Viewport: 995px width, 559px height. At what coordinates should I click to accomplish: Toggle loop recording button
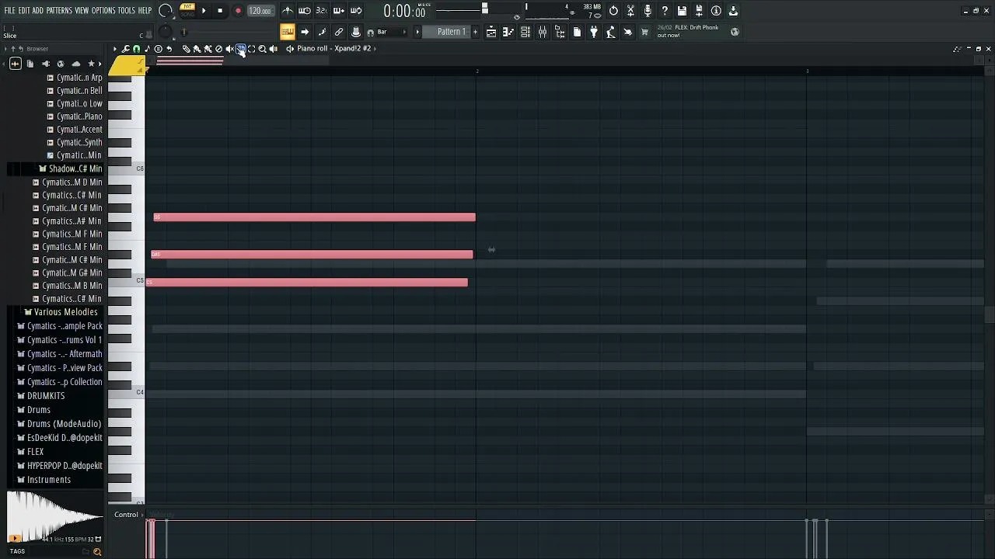pos(356,11)
